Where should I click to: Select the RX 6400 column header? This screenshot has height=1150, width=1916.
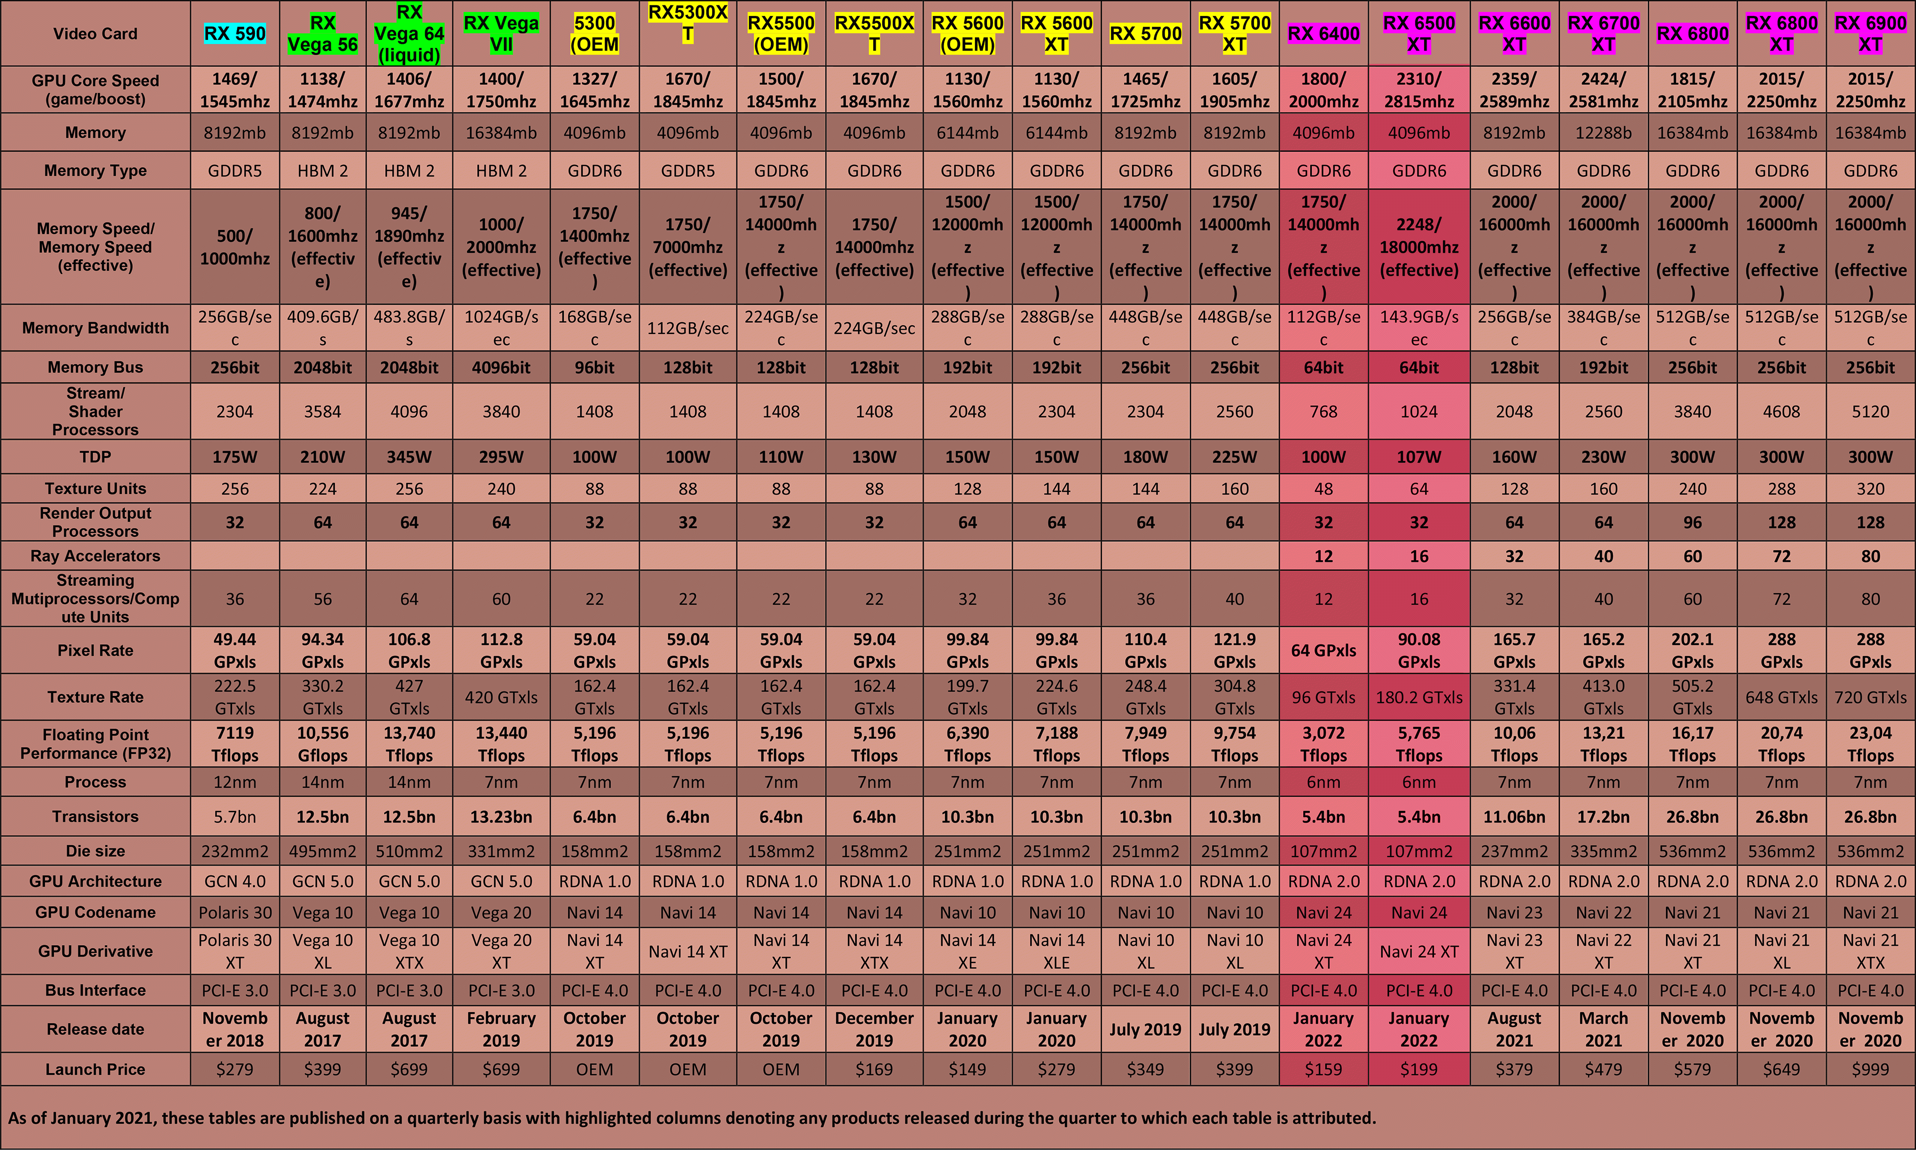point(1323,33)
